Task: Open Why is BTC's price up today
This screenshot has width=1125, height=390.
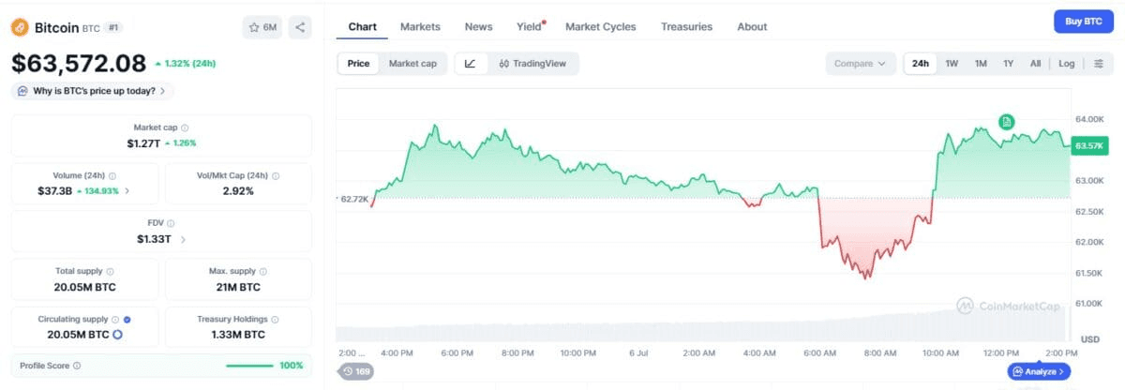Action: pos(93,91)
